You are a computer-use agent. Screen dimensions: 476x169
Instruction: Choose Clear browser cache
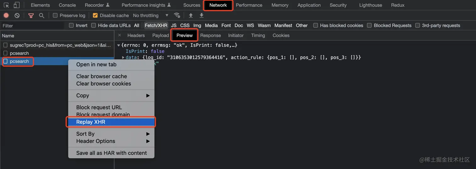coord(111,76)
